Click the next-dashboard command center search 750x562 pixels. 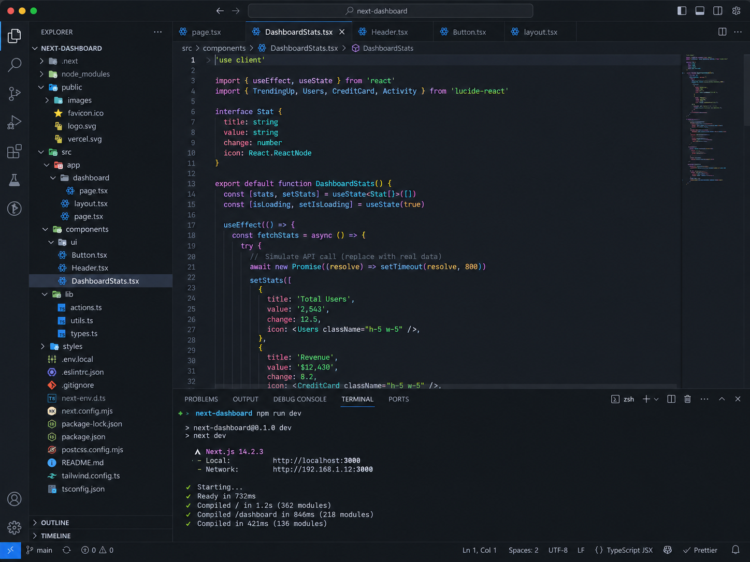coord(391,11)
